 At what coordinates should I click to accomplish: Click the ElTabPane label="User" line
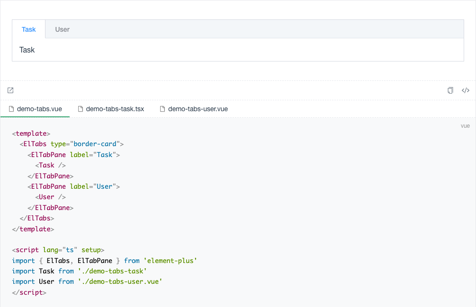point(73,186)
